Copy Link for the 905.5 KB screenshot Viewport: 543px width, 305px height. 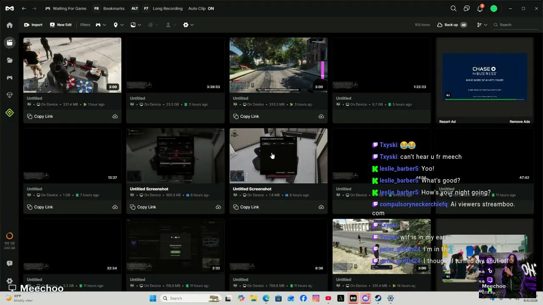pyautogui.click(x=143, y=207)
